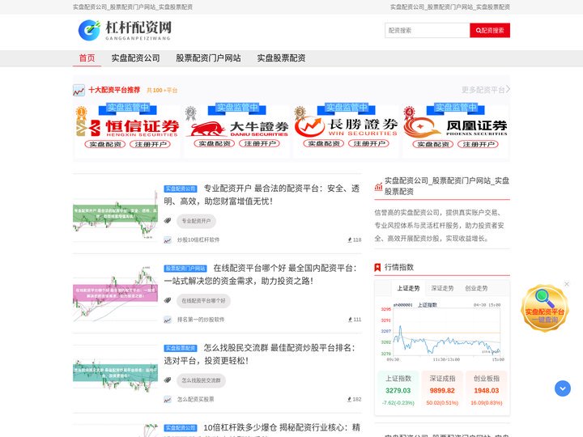Click the number 3 medal badge icon

300,112
